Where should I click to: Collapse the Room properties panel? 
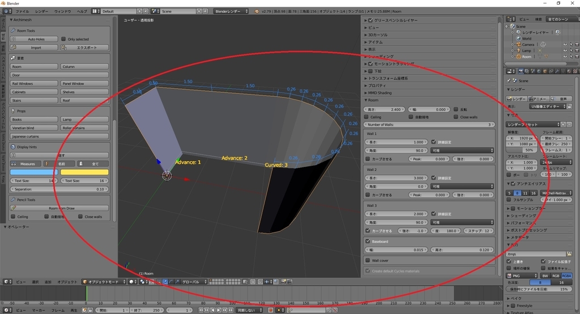click(366, 101)
